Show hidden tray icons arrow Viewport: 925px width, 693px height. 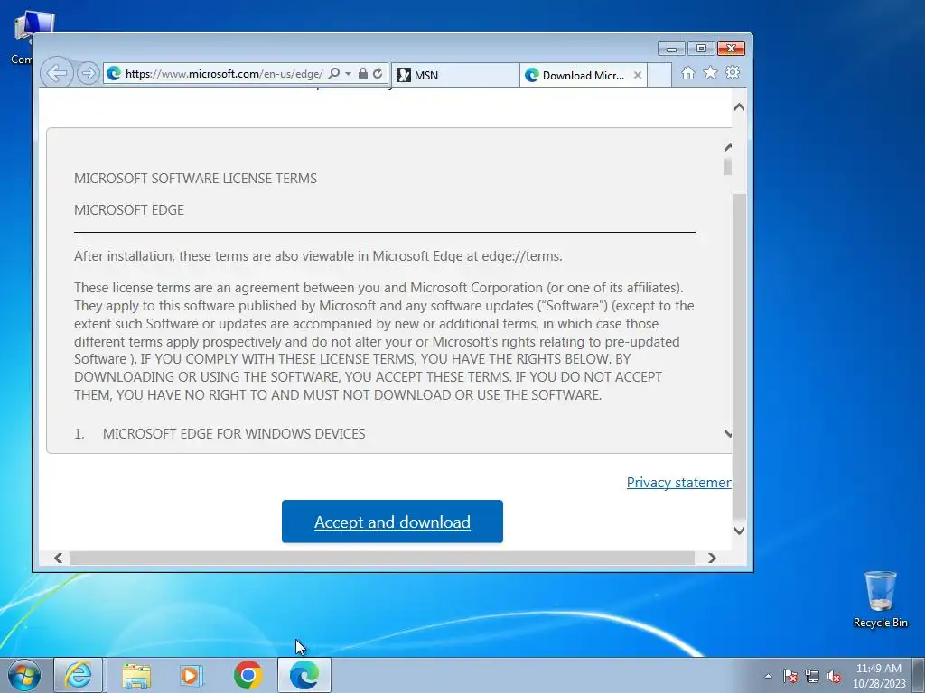coord(768,676)
